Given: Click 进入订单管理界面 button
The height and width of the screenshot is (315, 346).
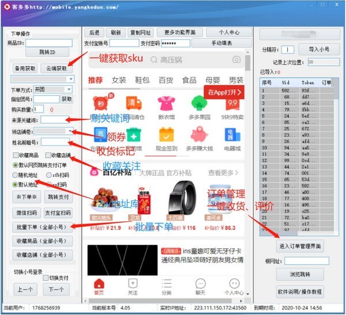Looking at the screenshot, I should pyautogui.click(x=300, y=246).
